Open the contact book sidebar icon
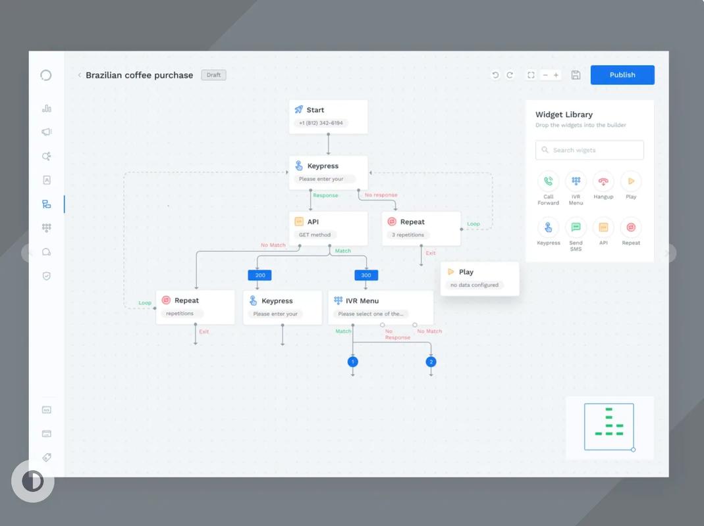The image size is (704, 526). pyautogui.click(x=46, y=179)
